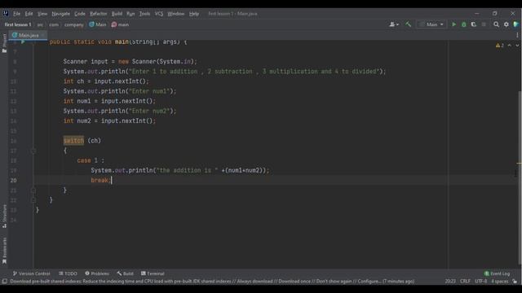This screenshot has height=293, width=522.
Task: Change indent setting '4 spaces' in status bar
Action: (x=499, y=282)
